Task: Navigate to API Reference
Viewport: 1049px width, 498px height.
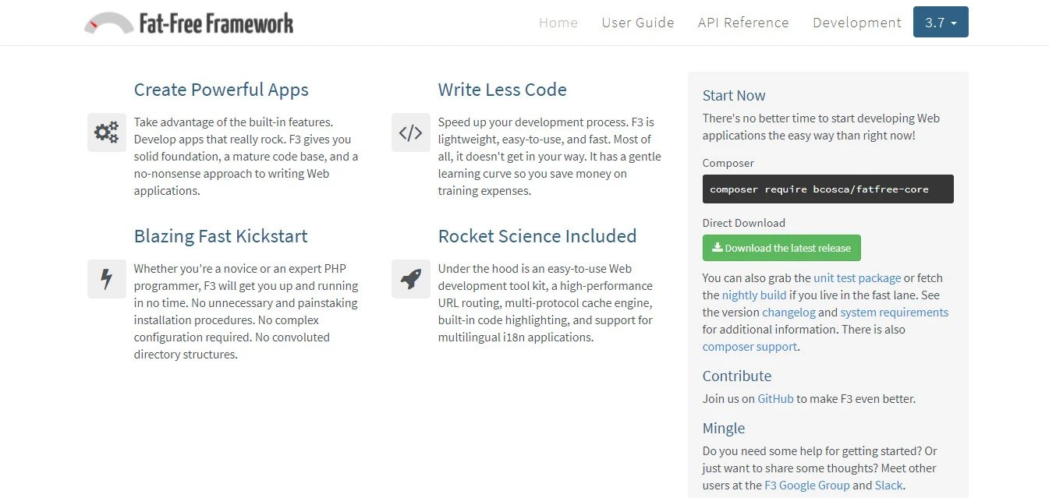Action: point(742,23)
